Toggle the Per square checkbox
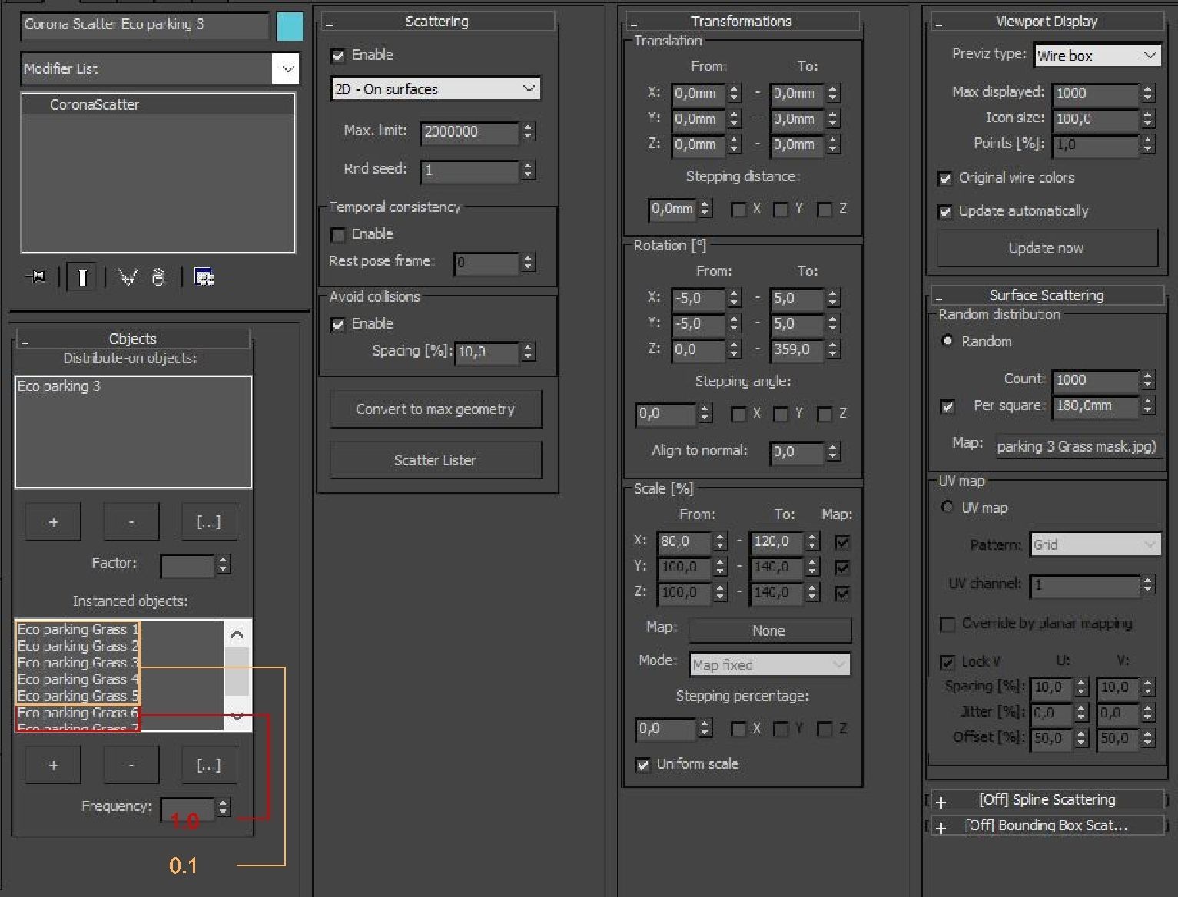 [x=947, y=407]
